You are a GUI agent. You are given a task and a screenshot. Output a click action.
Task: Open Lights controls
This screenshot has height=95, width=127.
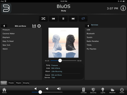coord(103,90)
